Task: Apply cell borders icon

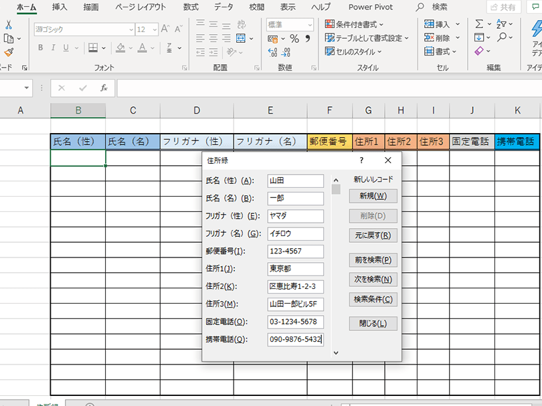Action: point(93,47)
